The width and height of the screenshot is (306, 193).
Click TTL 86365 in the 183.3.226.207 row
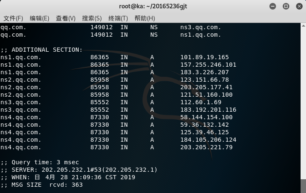pos(100,72)
